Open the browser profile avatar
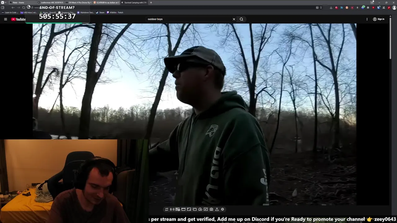This screenshot has height=223, width=397. coord(394,7)
